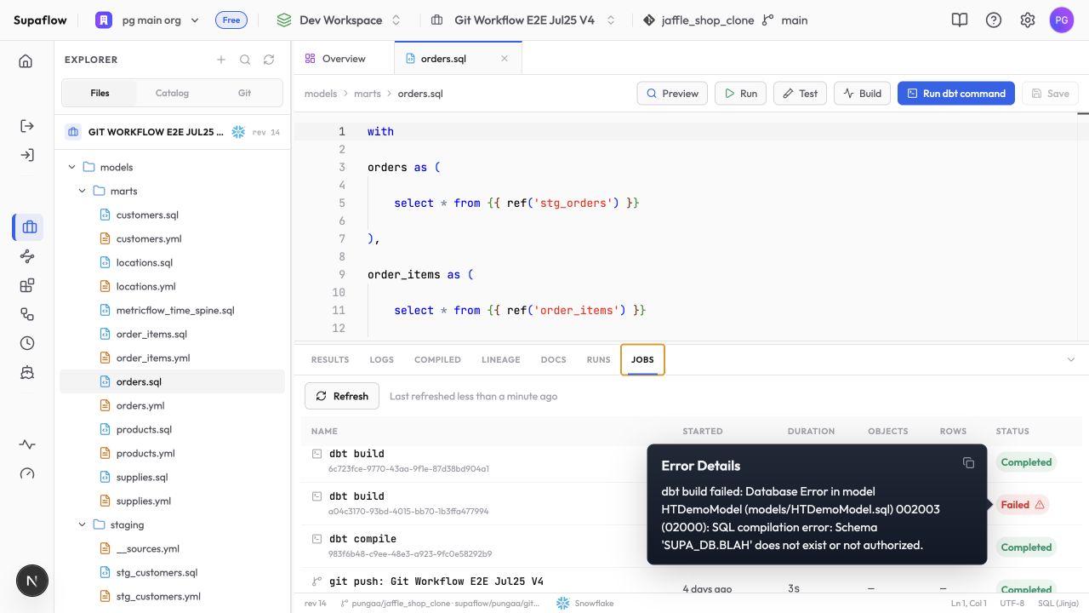Open the Dev Workspace selector dropdown
This screenshot has width=1089, height=613.
coord(339,20)
